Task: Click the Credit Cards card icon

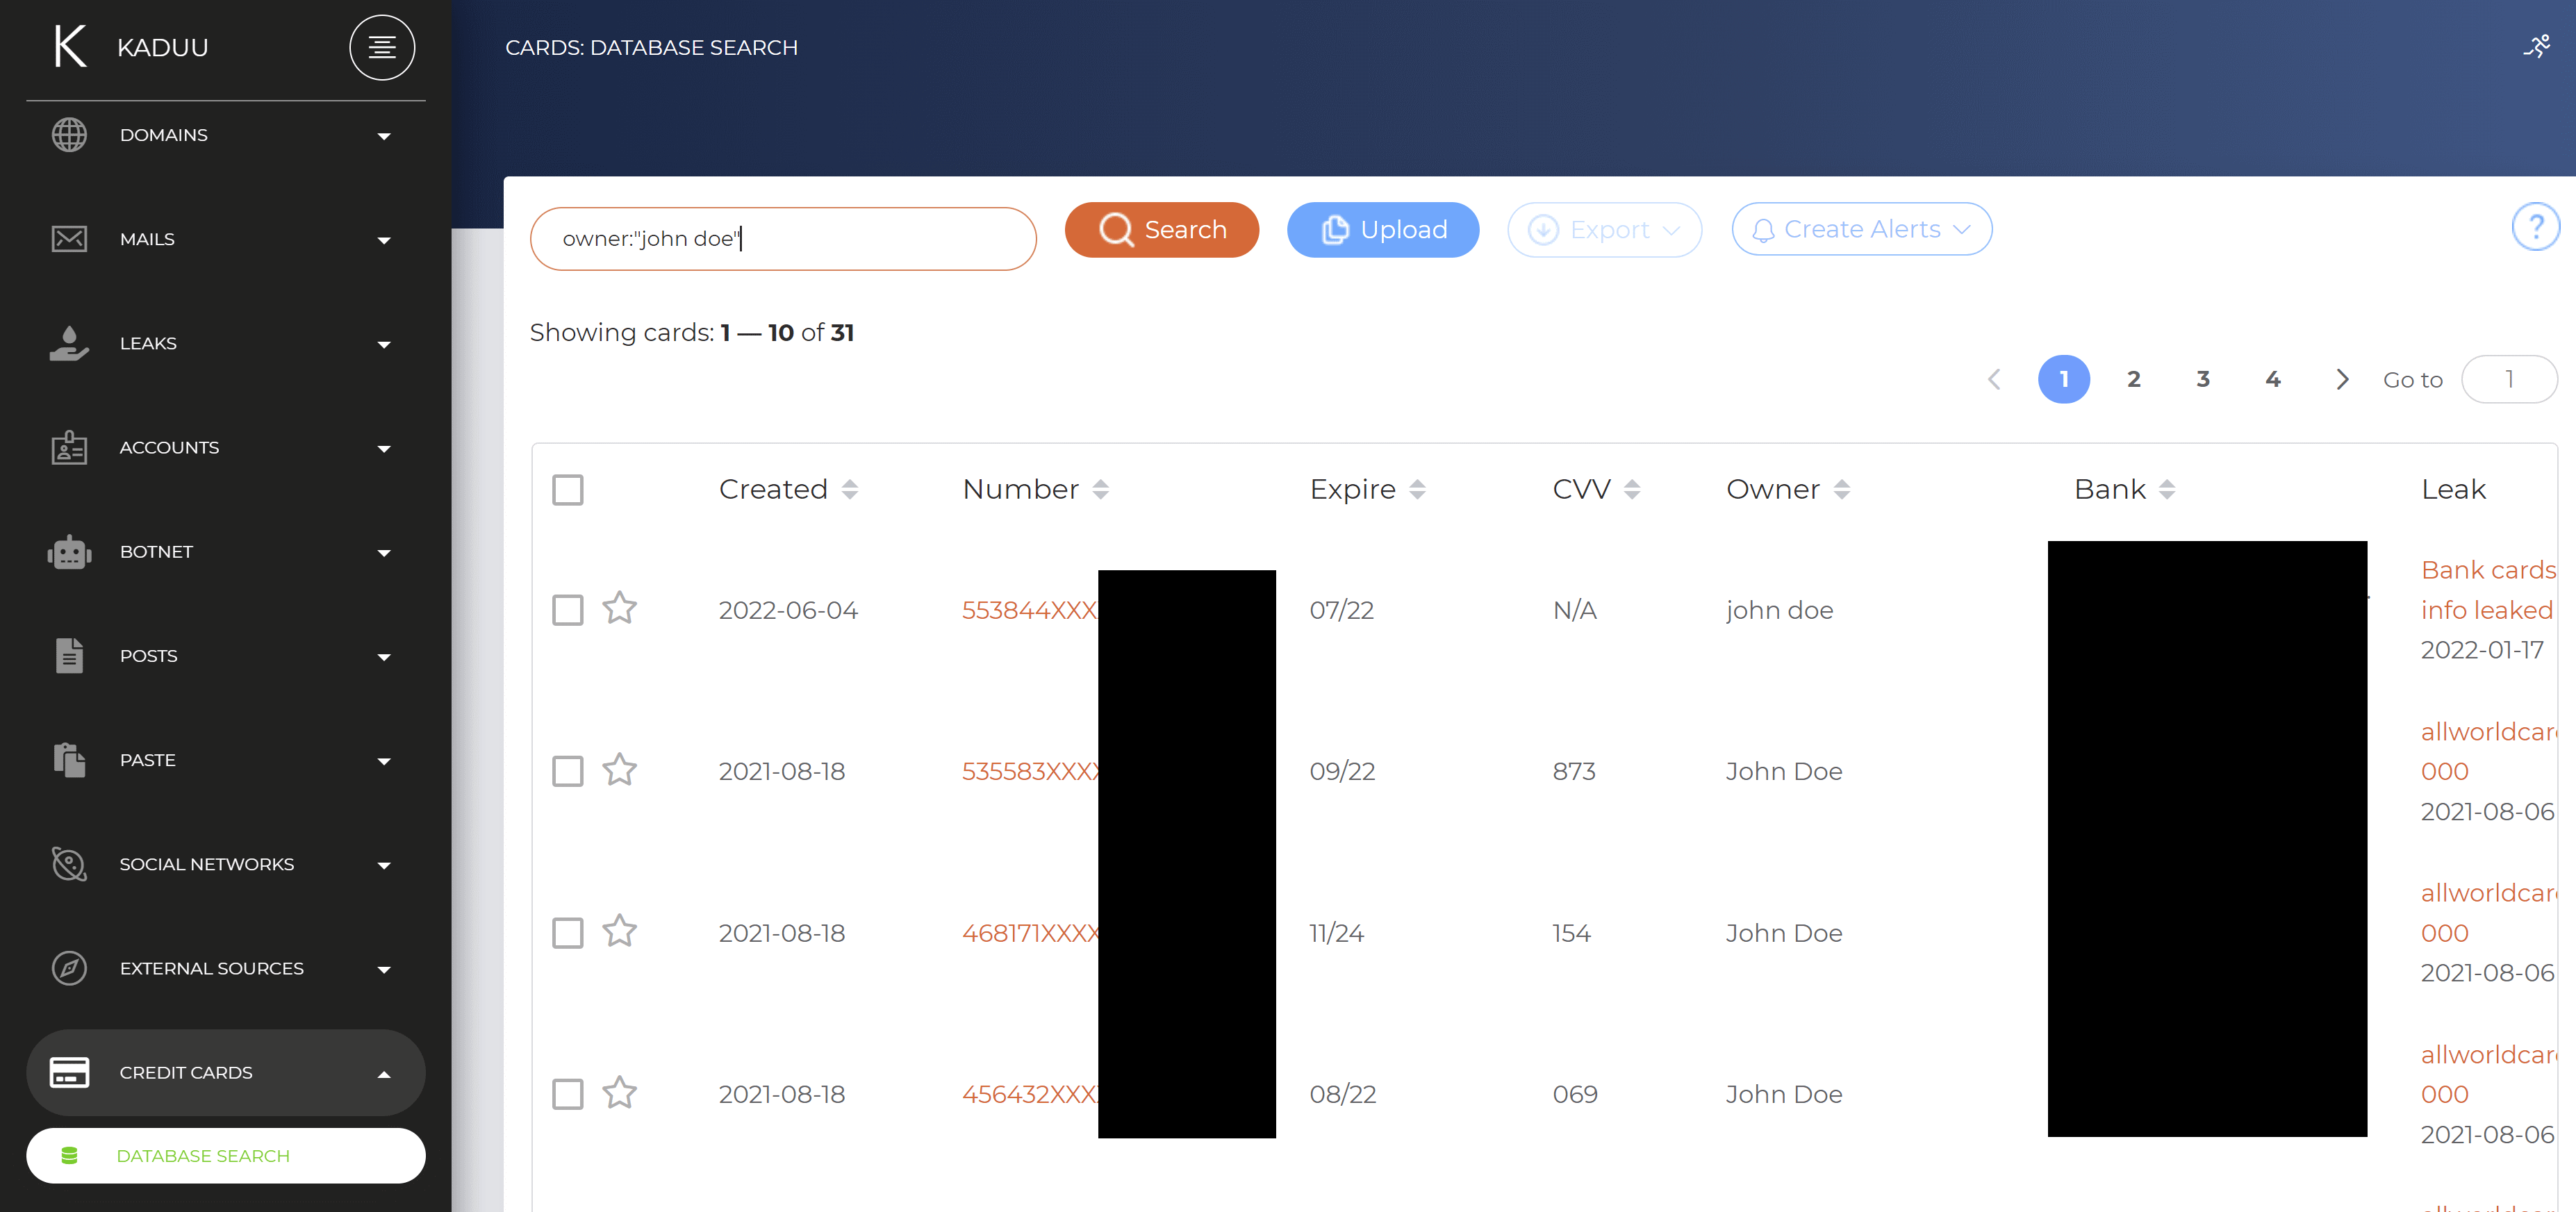Action: 69,1072
